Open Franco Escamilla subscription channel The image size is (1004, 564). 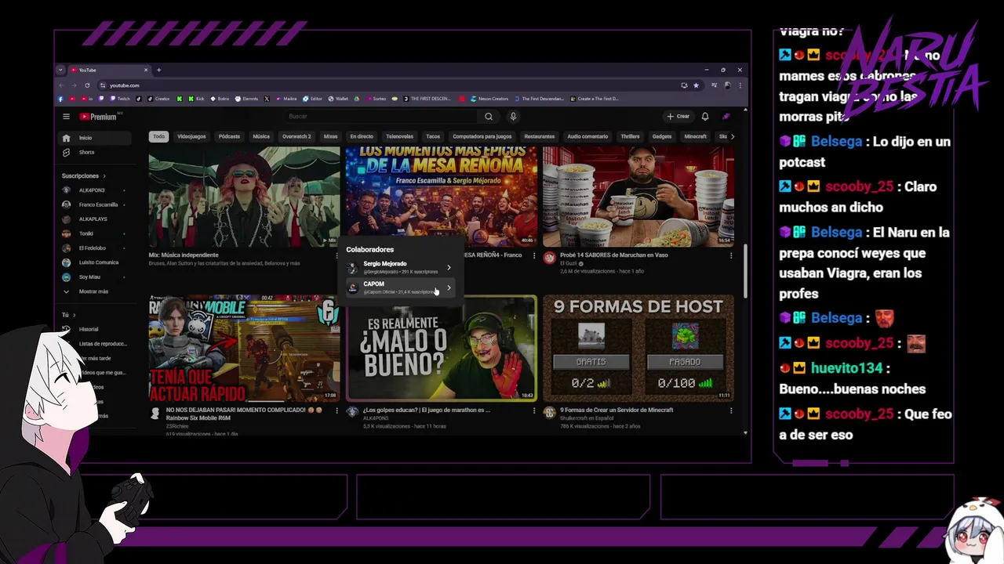(x=96, y=204)
